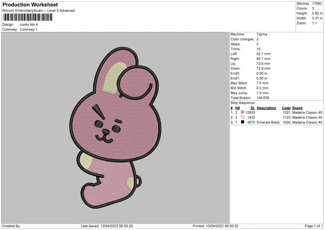Click the 'N#' column header
The image size is (325, 230).
237,108
